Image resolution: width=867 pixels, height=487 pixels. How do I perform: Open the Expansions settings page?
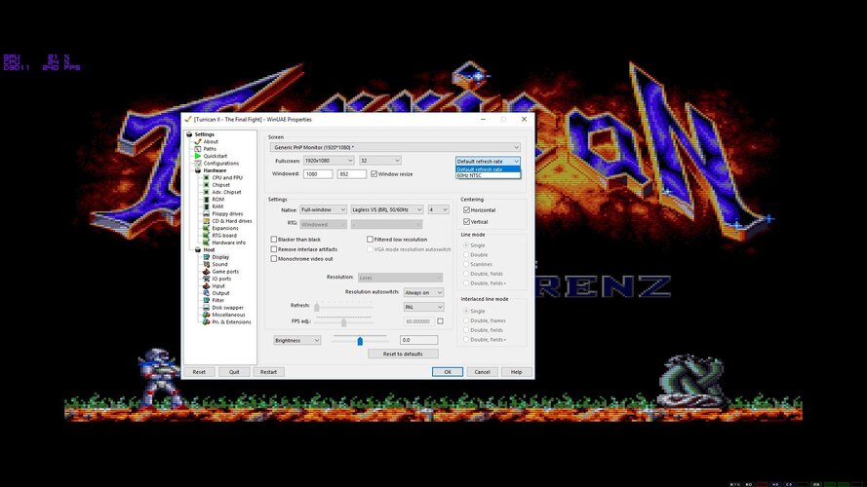coord(225,228)
